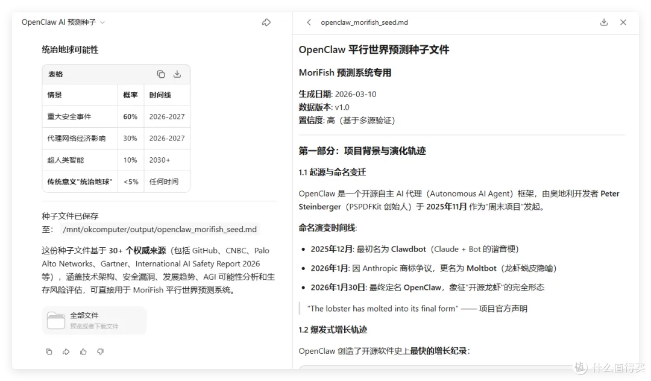The width and height of the screenshot is (651, 381).
Task: Download the openclaw_morifish_seed.md file
Action: click(604, 22)
